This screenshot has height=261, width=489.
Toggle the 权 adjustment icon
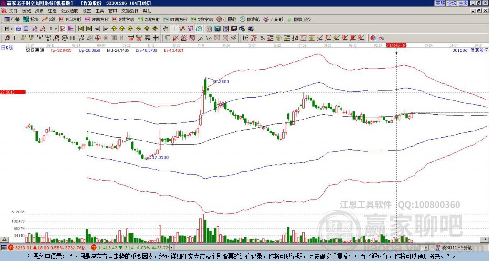point(62,29)
